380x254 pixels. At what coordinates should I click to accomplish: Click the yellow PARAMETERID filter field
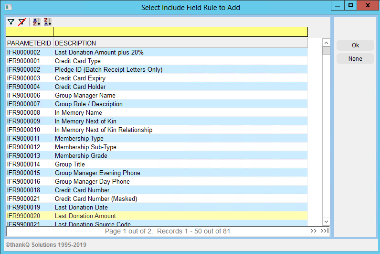pos(29,32)
